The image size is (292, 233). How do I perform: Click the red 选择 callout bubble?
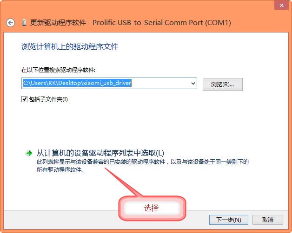point(152,208)
